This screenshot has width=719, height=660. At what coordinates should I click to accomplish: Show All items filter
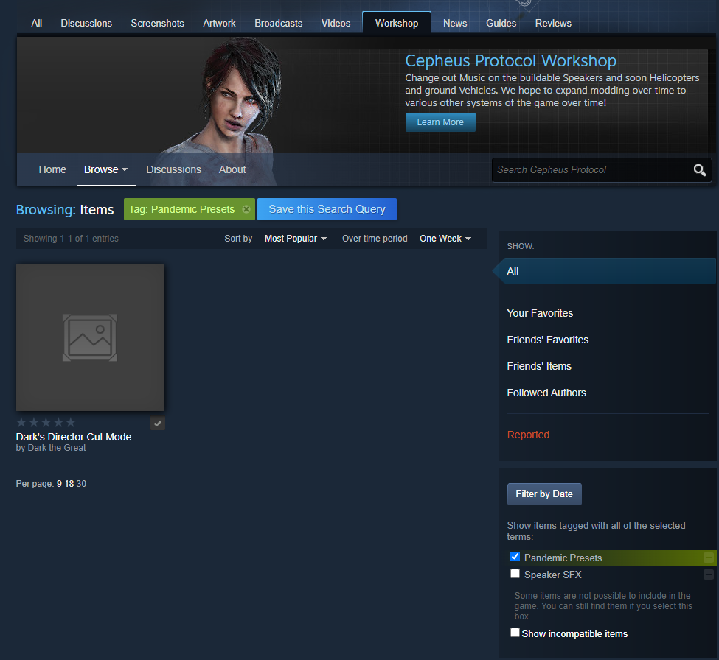click(x=607, y=271)
